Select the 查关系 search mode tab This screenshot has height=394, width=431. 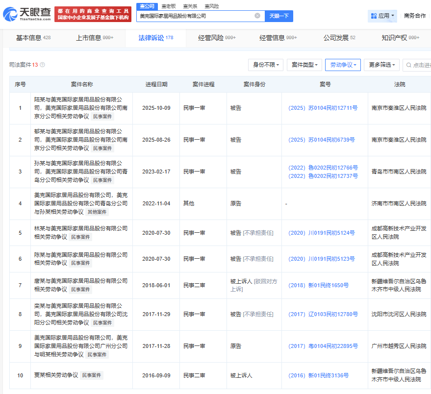tap(190, 6)
